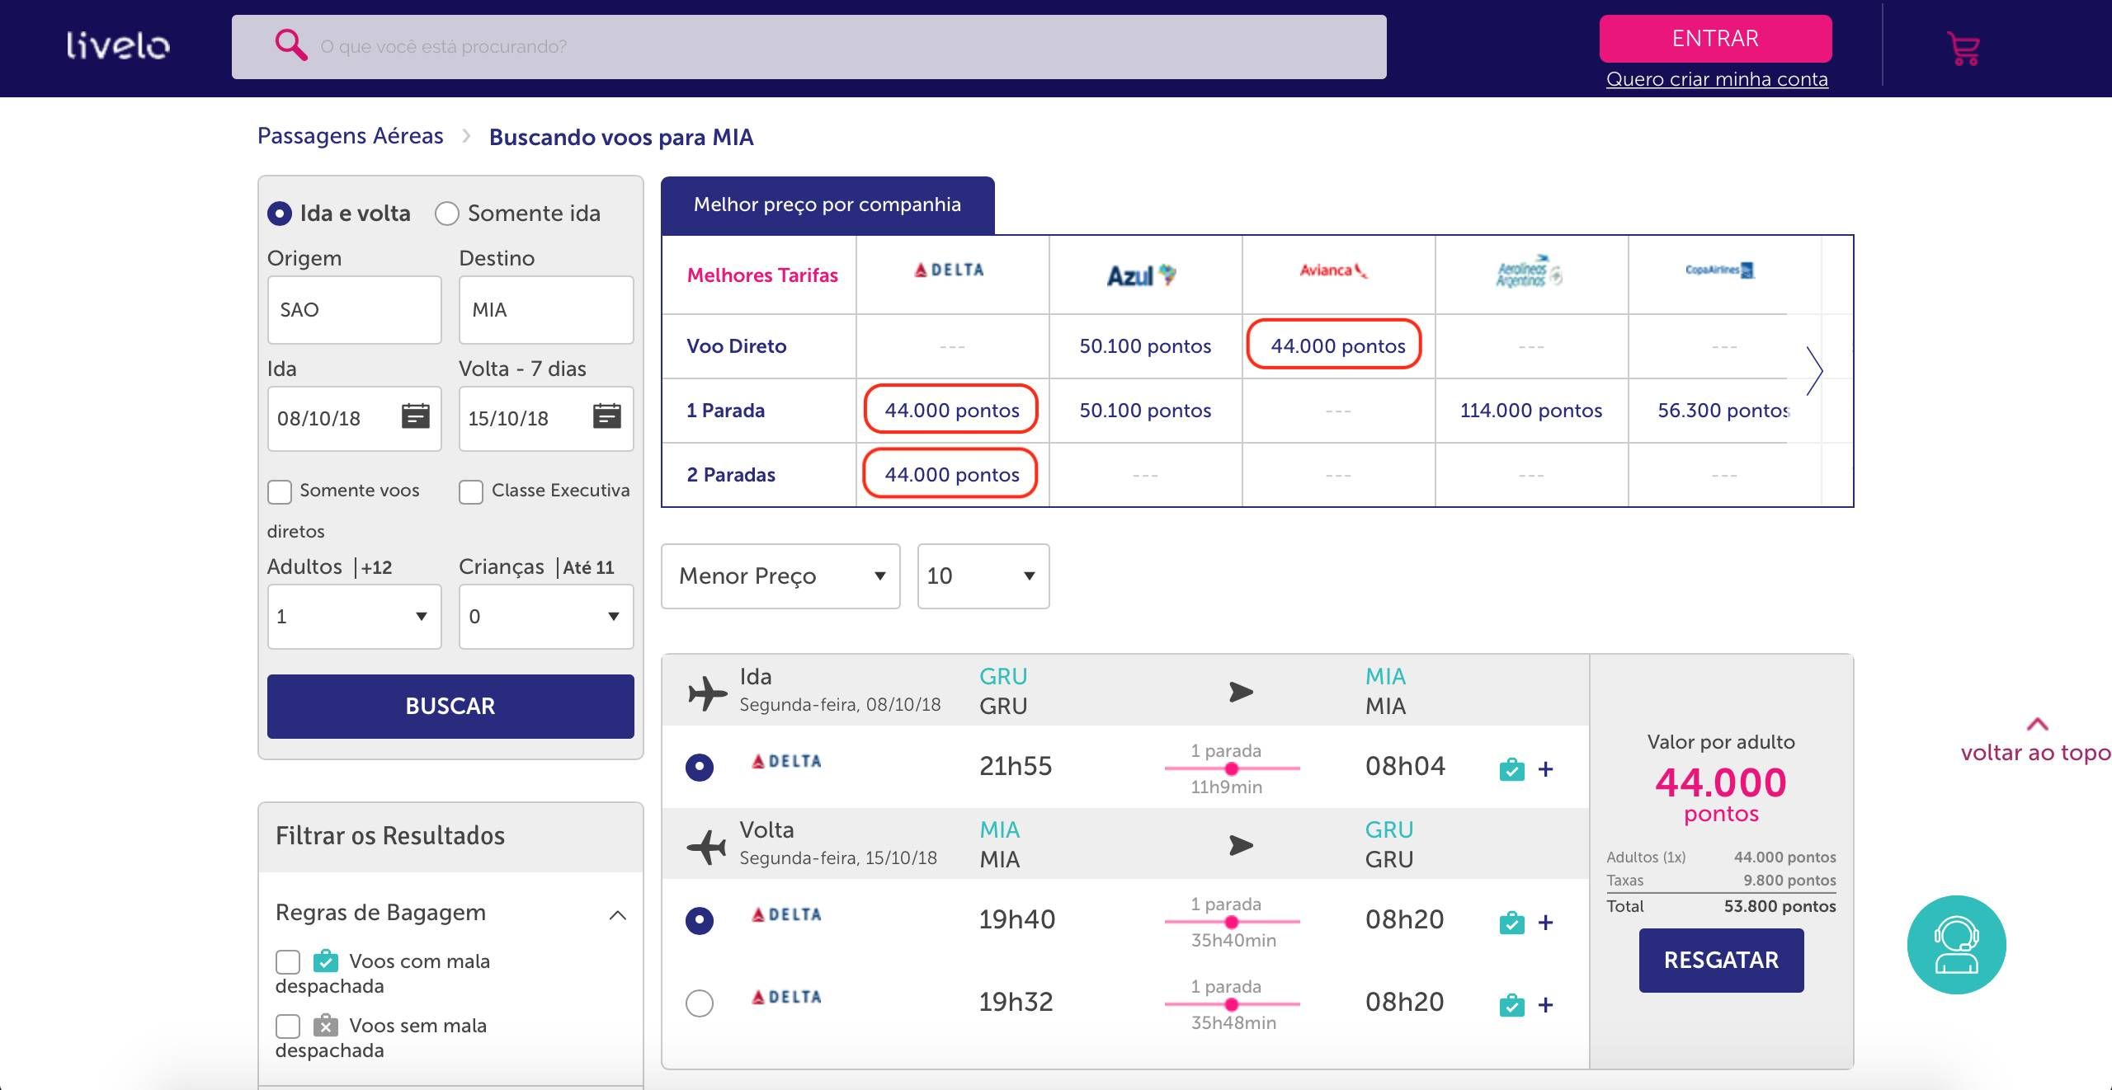Open the Crianças quantity dropdown
Screen dimensions: 2112x1090
[546, 617]
